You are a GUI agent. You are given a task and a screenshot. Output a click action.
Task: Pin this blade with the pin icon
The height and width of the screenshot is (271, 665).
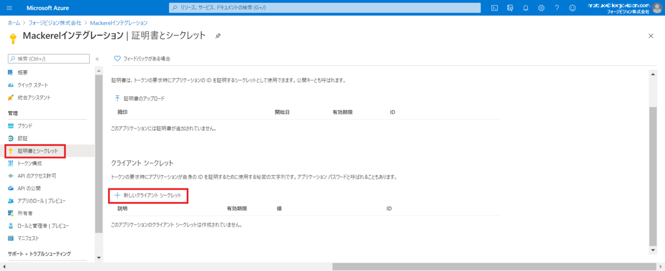[x=218, y=36]
